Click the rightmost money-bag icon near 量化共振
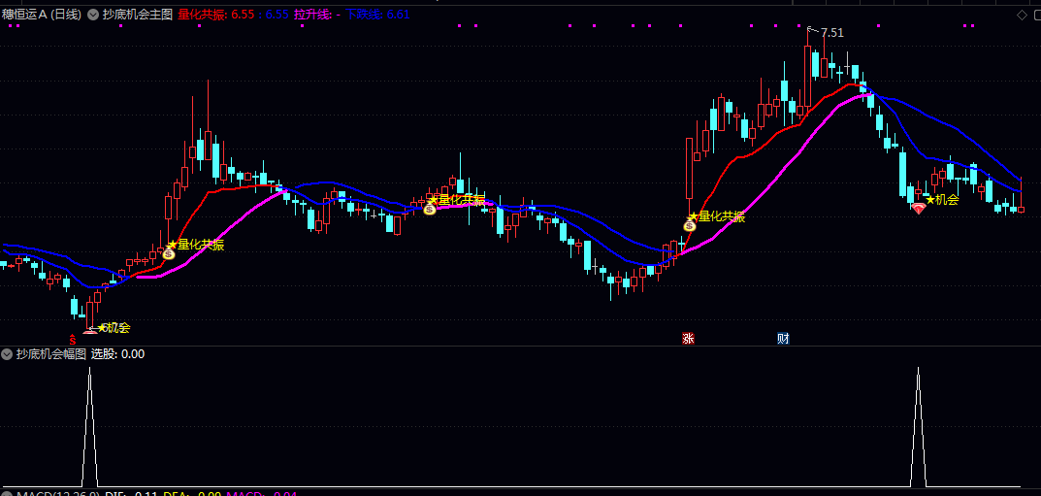Screen dimensions: 1041x496 690,225
